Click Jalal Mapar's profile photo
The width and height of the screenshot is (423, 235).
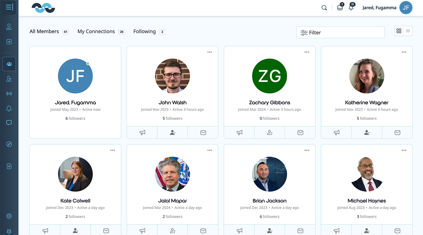click(x=173, y=174)
